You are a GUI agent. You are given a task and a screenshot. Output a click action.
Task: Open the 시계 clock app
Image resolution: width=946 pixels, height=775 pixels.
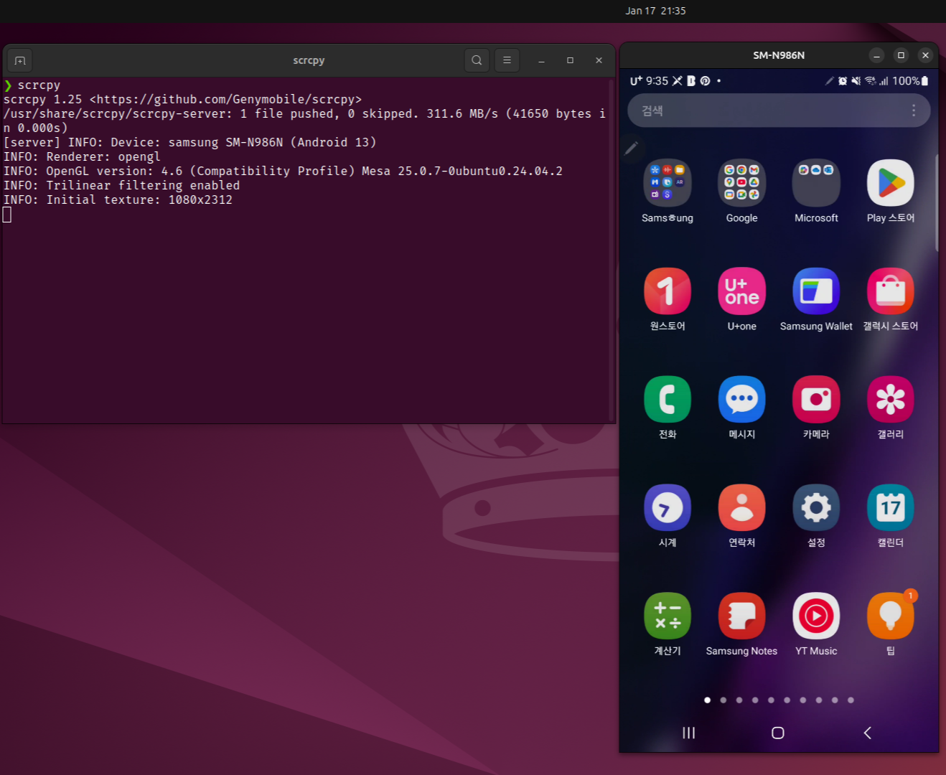pyautogui.click(x=668, y=508)
